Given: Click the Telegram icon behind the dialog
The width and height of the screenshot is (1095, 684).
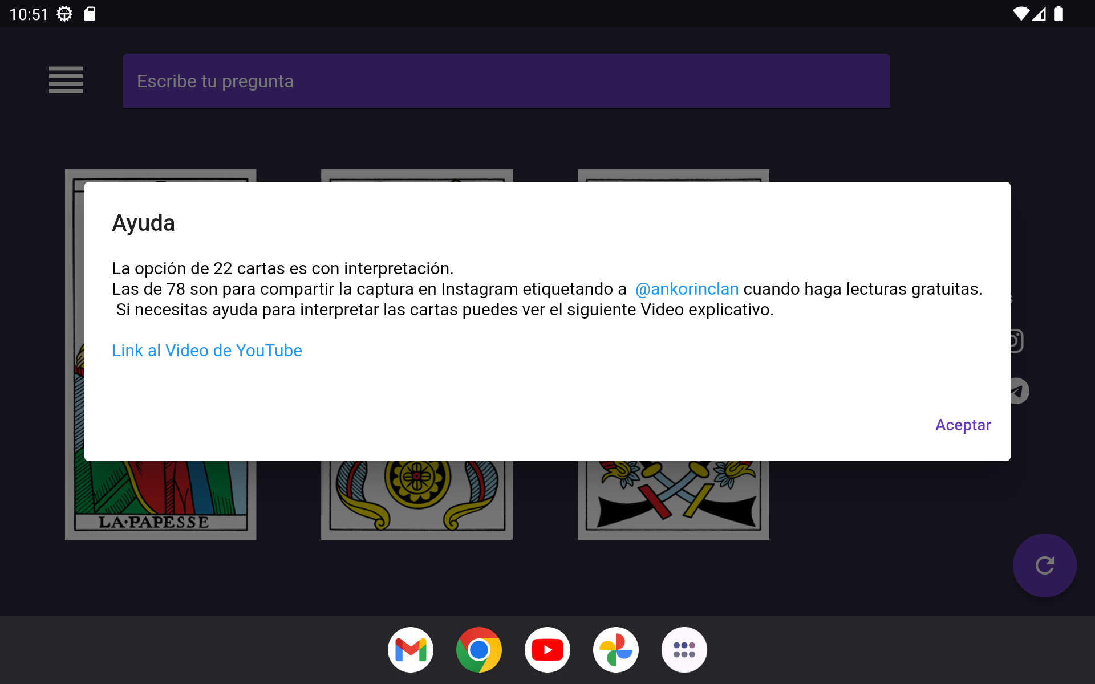Looking at the screenshot, I should 1020,391.
